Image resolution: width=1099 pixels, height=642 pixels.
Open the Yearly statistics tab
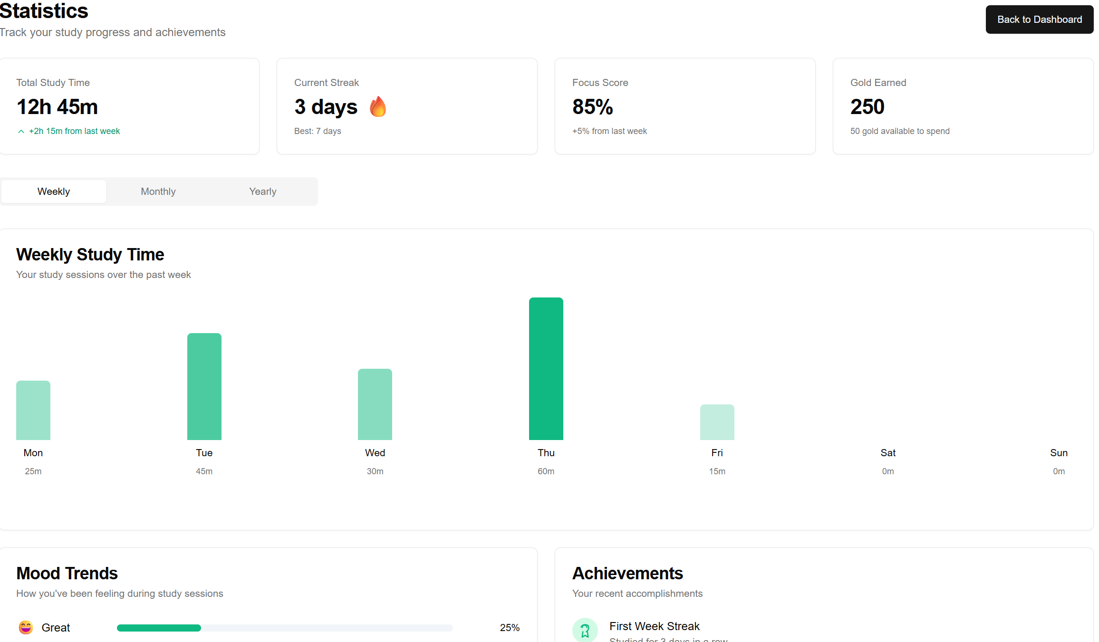click(x=262, y=191)
